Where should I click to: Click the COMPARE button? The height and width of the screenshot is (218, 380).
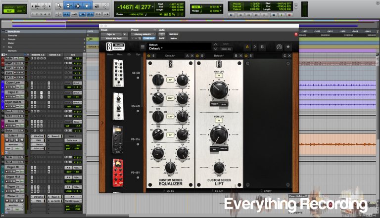(x=148, y=39)
